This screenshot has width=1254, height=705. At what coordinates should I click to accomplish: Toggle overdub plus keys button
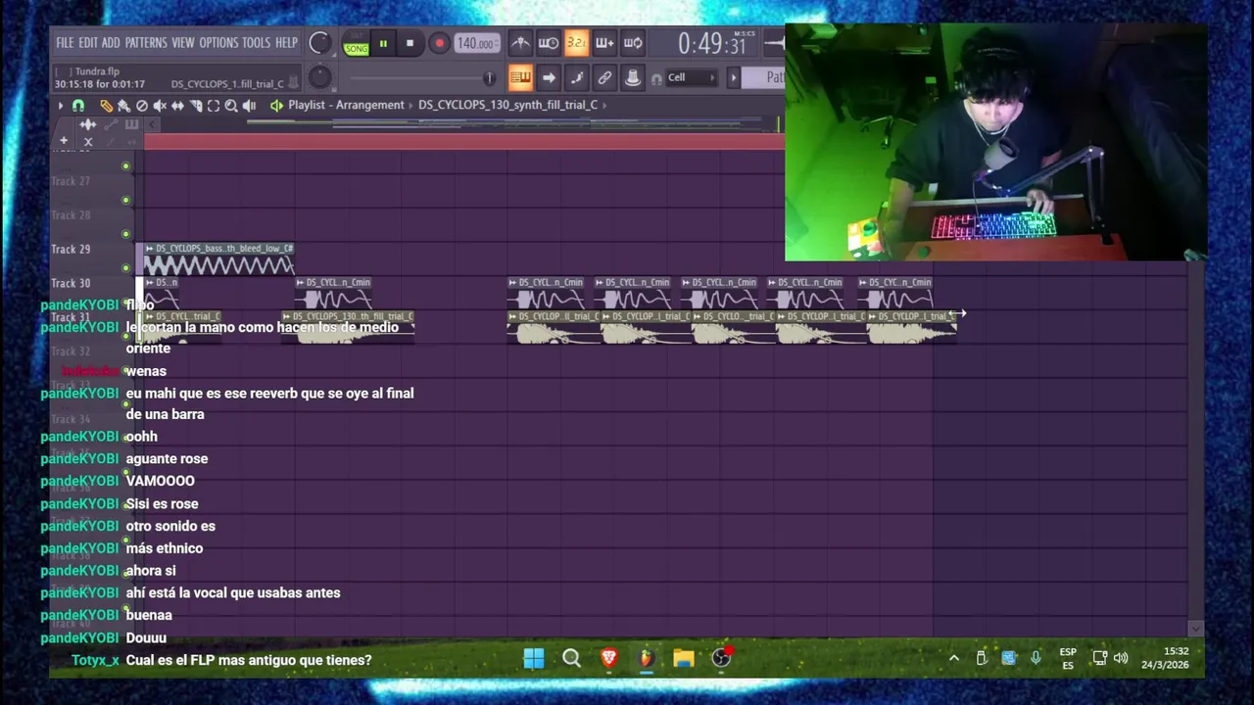pos(604,43)
